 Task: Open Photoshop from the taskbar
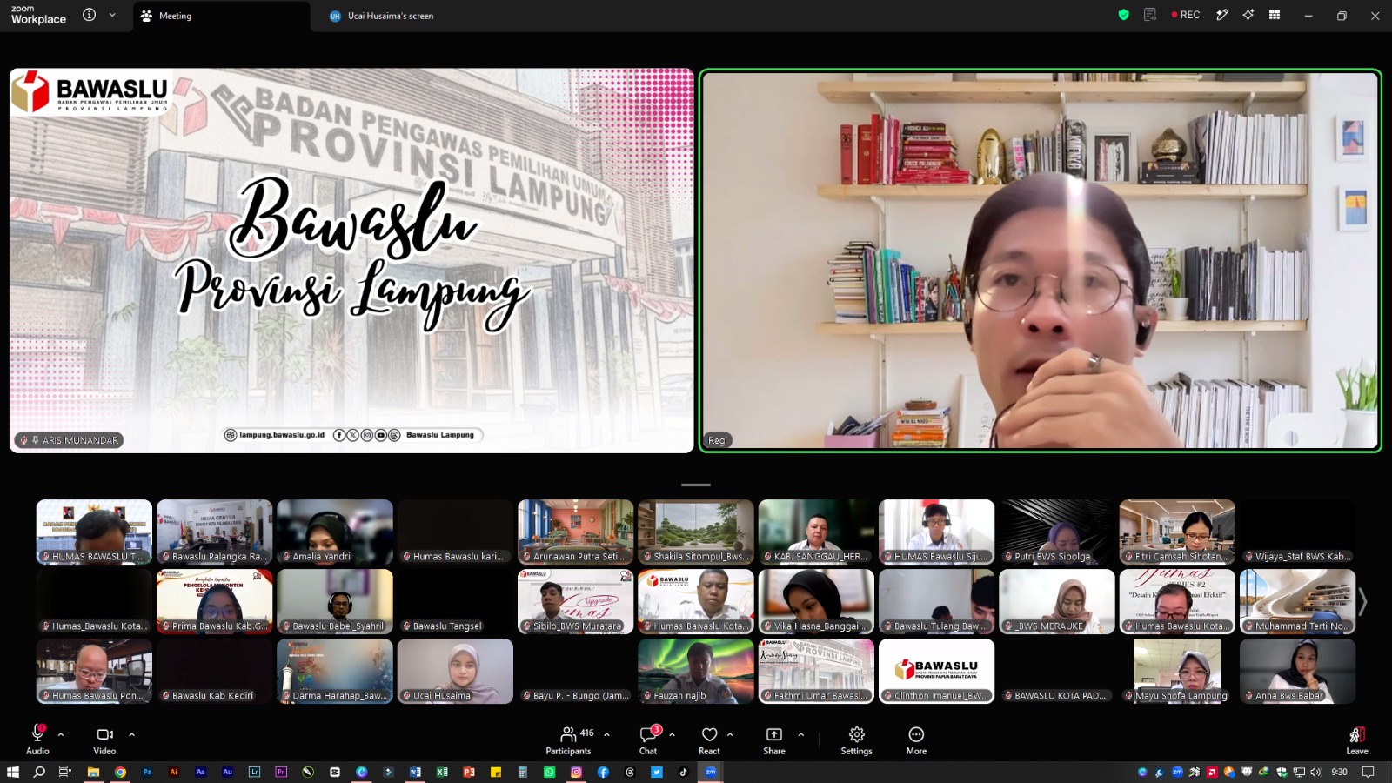(x=147, y=772)
